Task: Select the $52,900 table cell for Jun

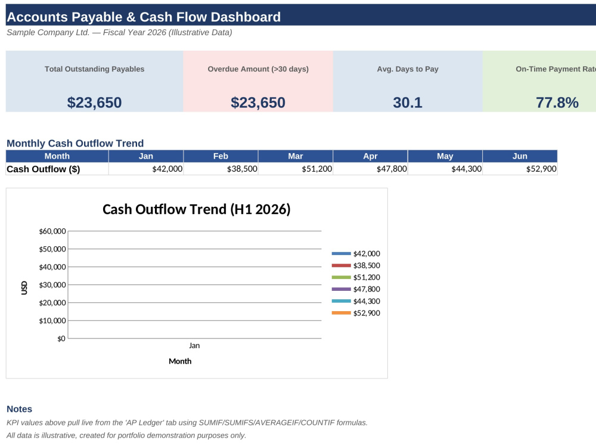Action: click(520, 169)
